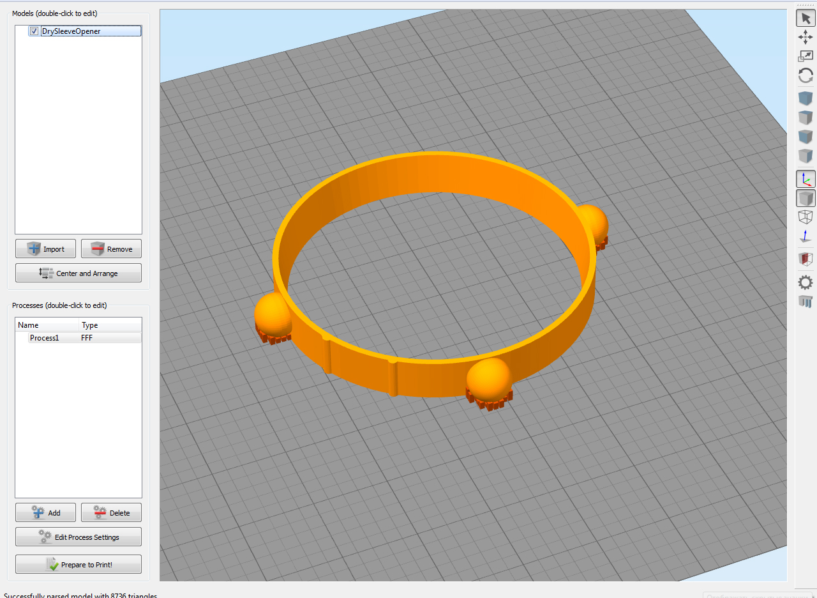Switch to the front view cube
Viewport: 817px width, 598px height.
click(x=806, y=137)
